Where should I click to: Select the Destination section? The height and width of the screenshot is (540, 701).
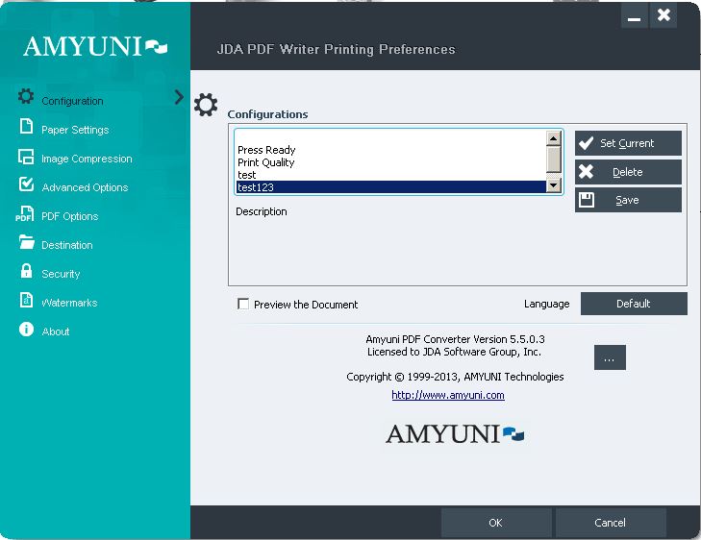pyautogui.click(x=67, y=245)
